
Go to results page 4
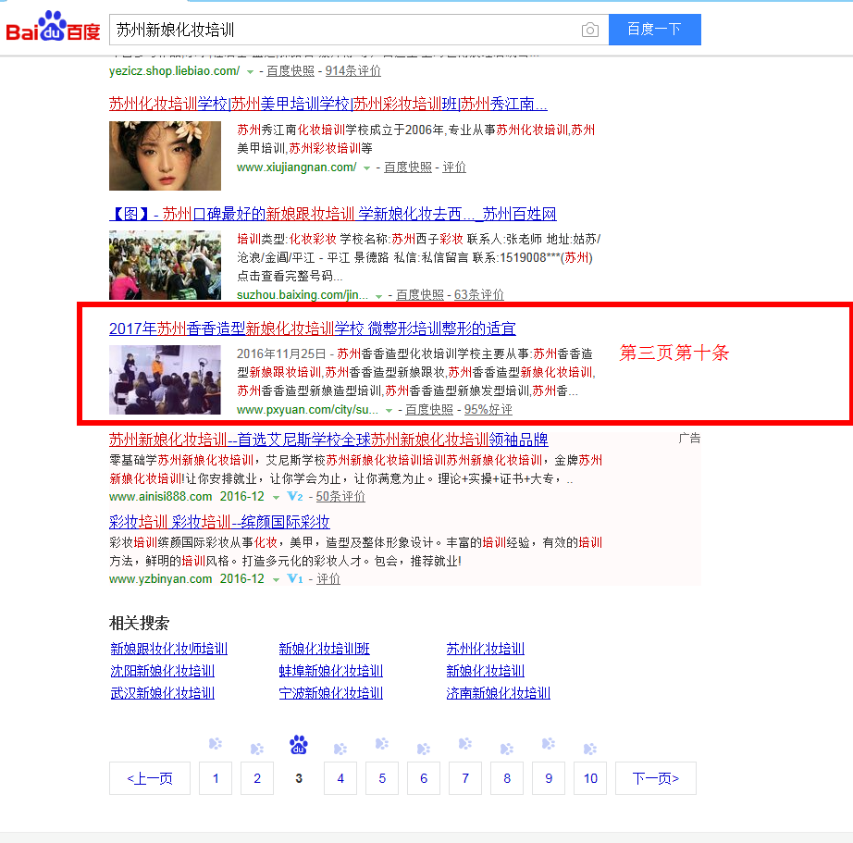point(340,778)
